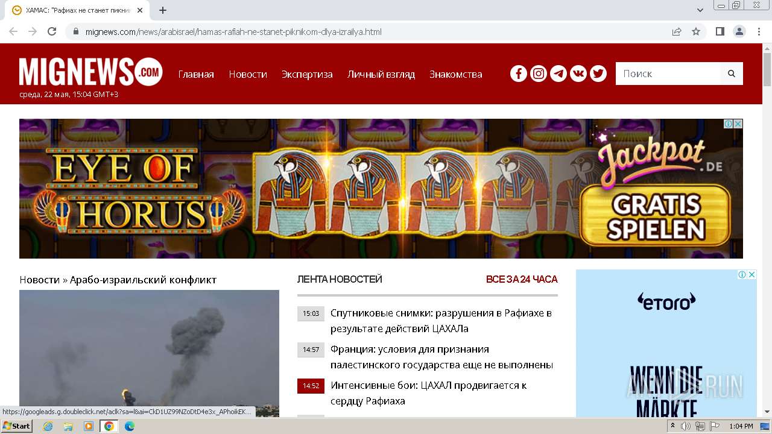Open AdChoices info on eToro ad
772x434 pixels.
point(743,274)
